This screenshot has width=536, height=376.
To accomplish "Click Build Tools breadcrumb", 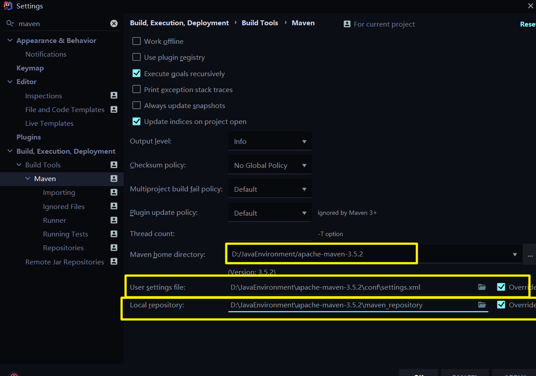I will pyautogui.click(x=260, y=23).
